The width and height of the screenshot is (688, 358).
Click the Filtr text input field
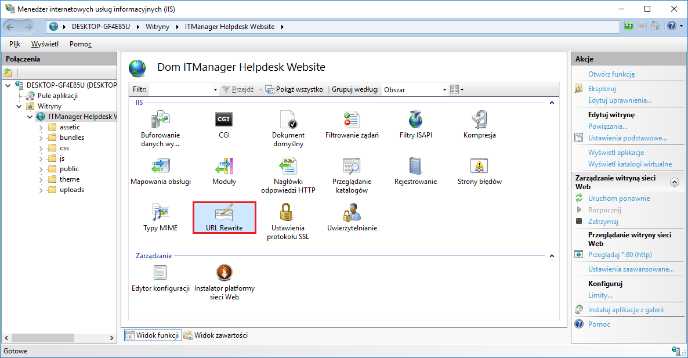coord(180,89)
